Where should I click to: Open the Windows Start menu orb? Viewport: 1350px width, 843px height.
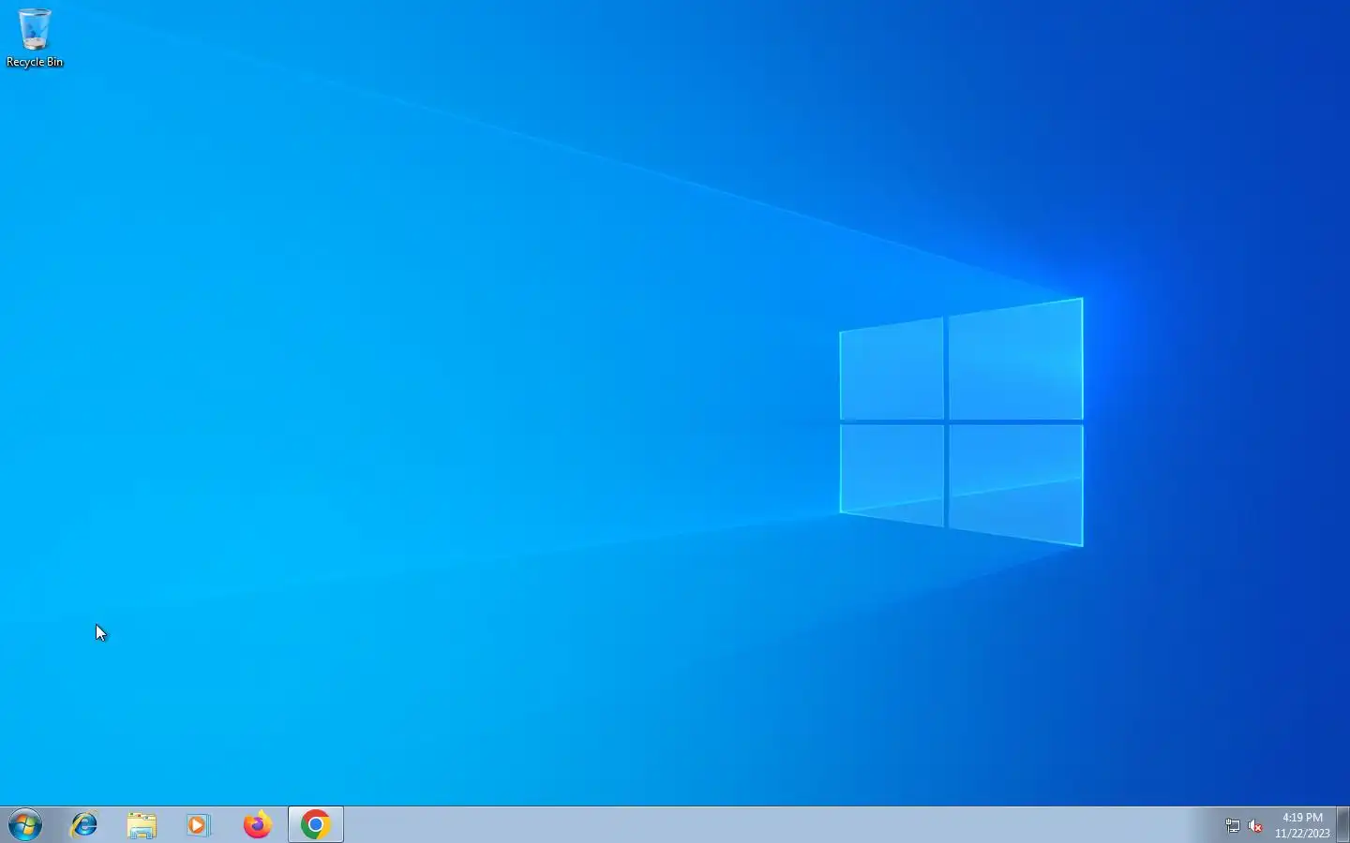pos(25,825)
